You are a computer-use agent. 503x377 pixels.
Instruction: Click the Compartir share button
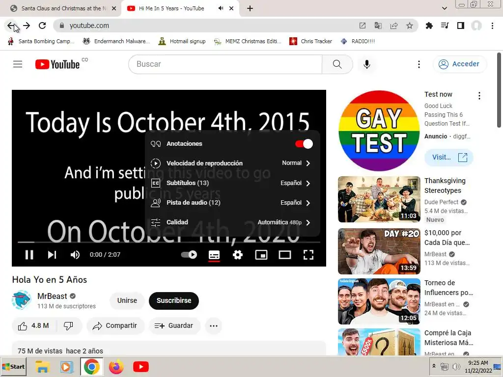[x=115, y=326]
